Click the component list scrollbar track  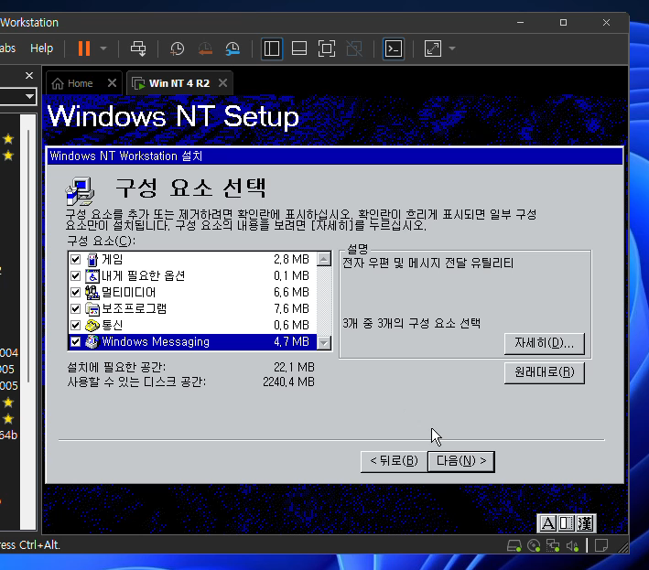(x=324, y=301)
